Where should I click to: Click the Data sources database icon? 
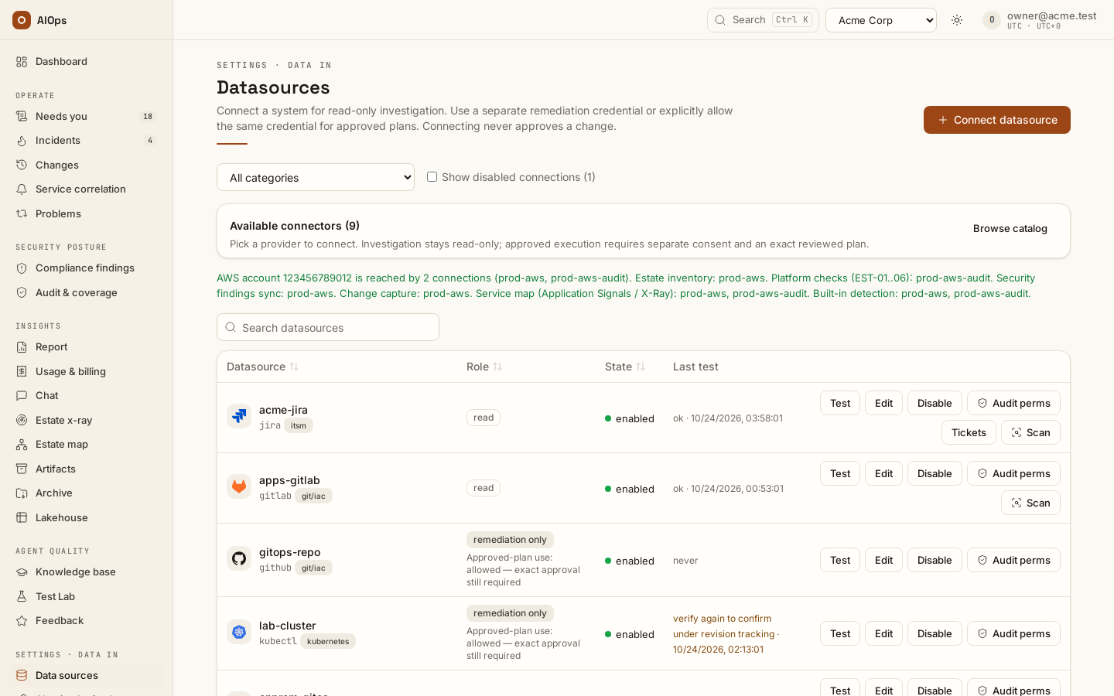click(x=22, y=675)
